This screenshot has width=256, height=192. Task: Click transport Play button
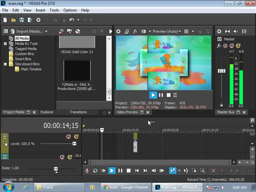pos(112,171)
